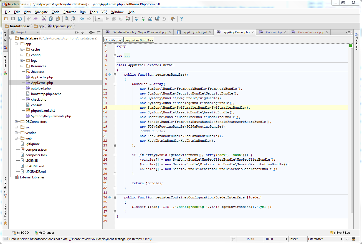Click Scroll from Source crosshair icon

[x=77, y=32]
